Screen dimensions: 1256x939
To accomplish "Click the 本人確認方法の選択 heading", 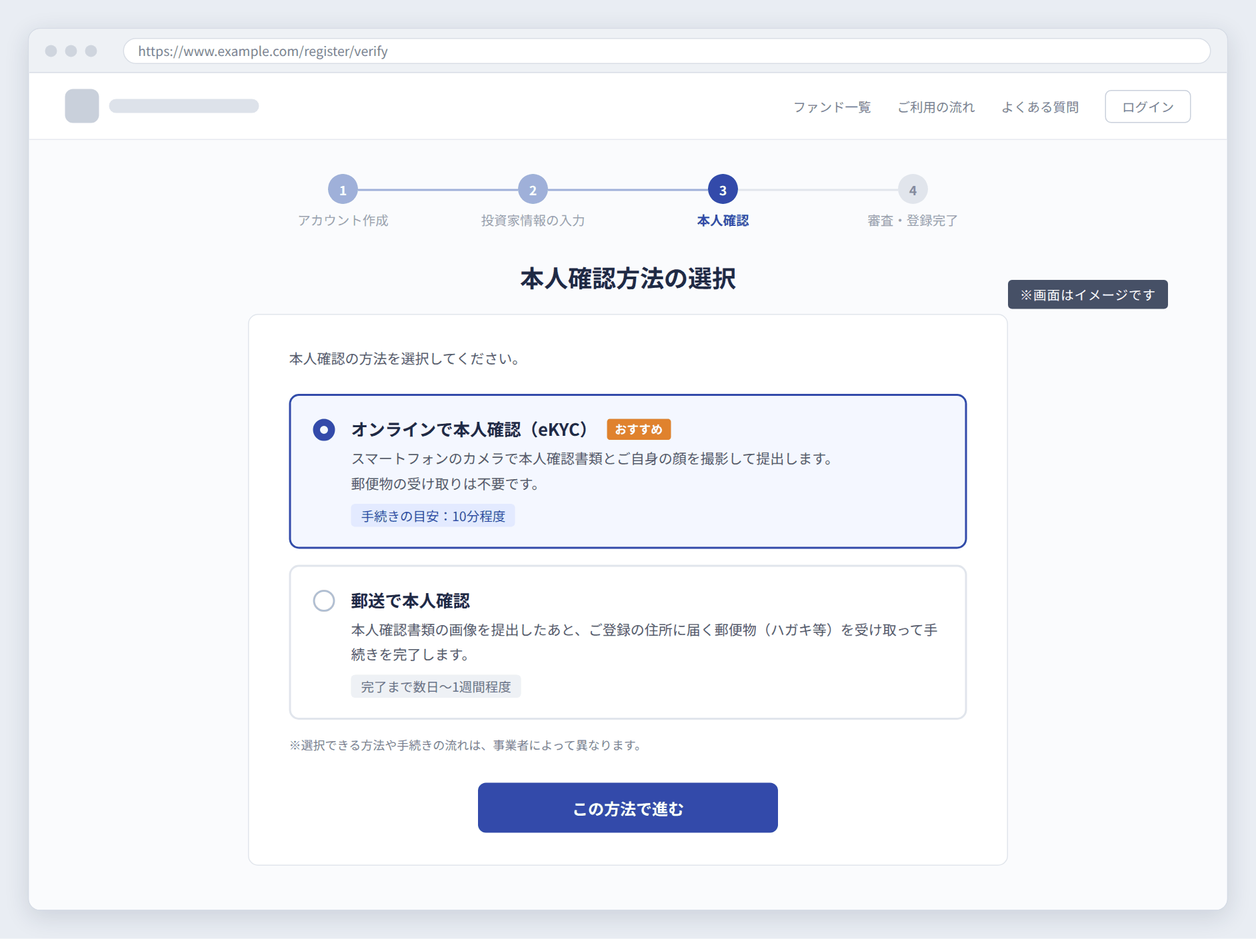I will pos(627,279).
